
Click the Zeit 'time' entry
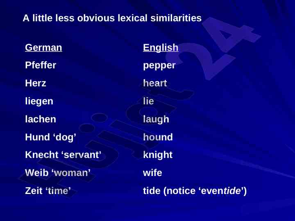click(48, 191)
